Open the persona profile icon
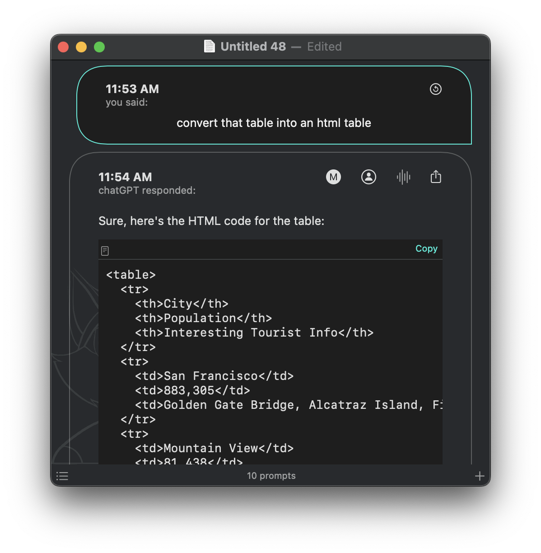Image resolution: width=541 pixels, height=553 pixels. point(368,177)
